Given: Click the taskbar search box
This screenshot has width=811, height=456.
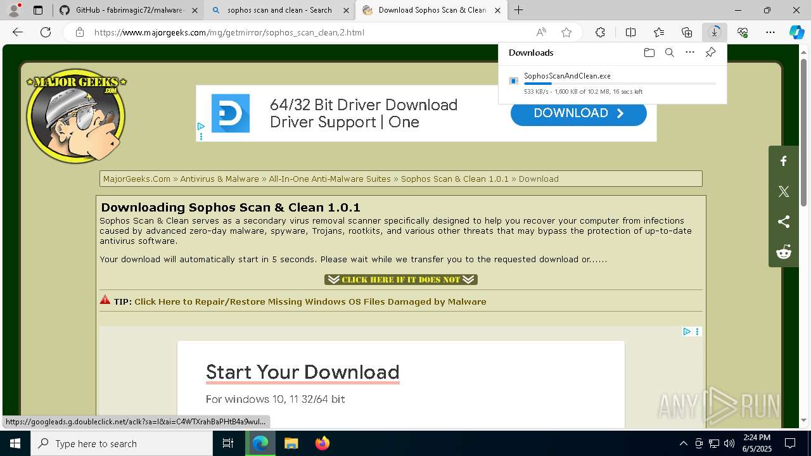Looking at the screenshot, I should 122,443.
